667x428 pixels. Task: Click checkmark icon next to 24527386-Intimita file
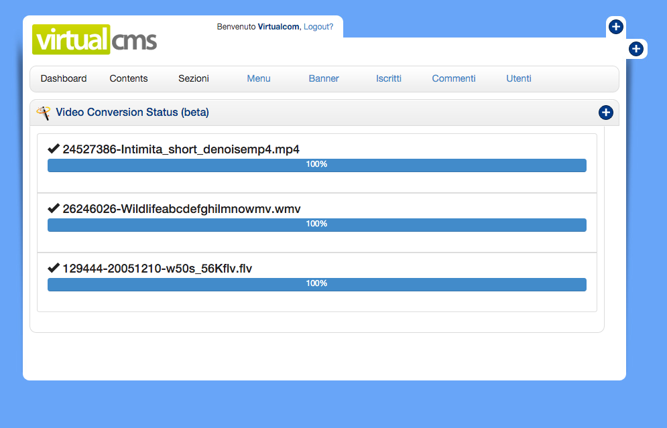(x=54, y=149)
